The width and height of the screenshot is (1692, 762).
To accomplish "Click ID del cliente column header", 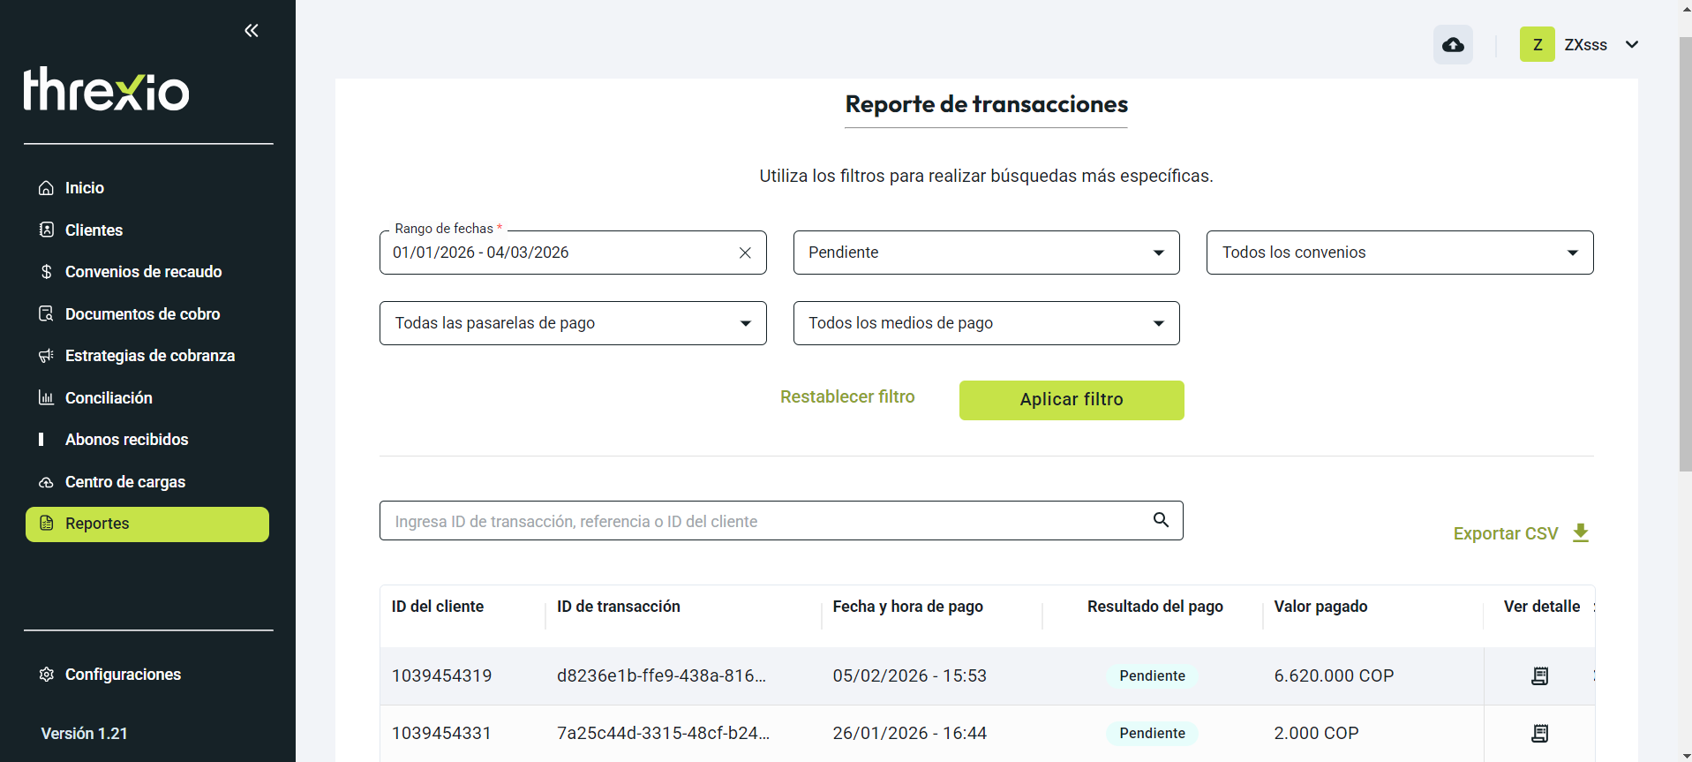I will point(438,607).
